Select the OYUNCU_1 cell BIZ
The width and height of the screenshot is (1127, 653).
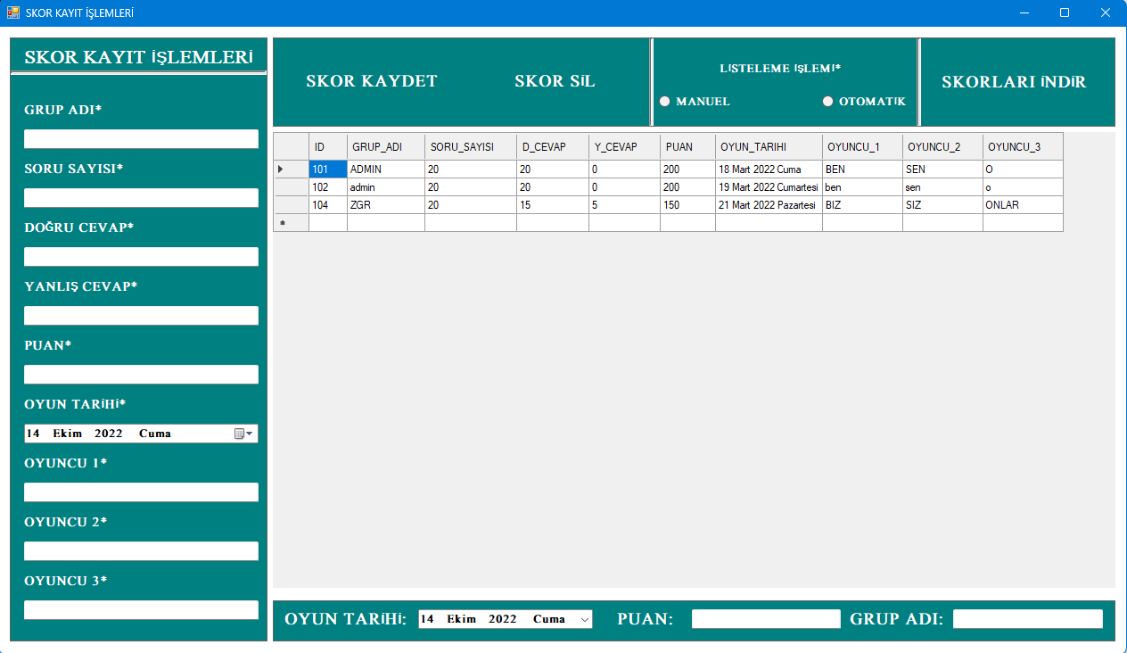pos(862,205)
